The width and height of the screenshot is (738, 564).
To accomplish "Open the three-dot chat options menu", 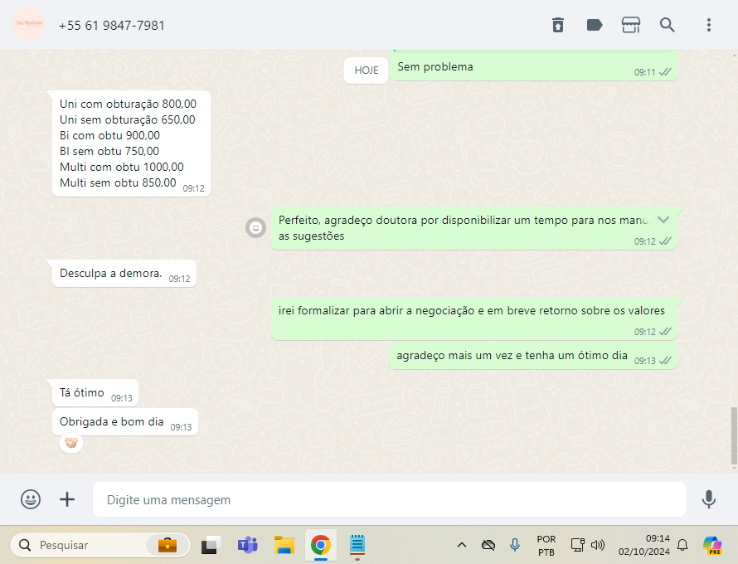I will tap(709, 25).
